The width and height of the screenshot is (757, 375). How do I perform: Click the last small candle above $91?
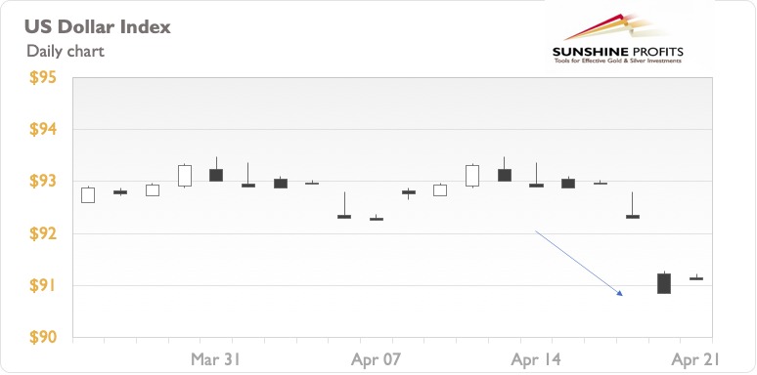click(696, 278)
